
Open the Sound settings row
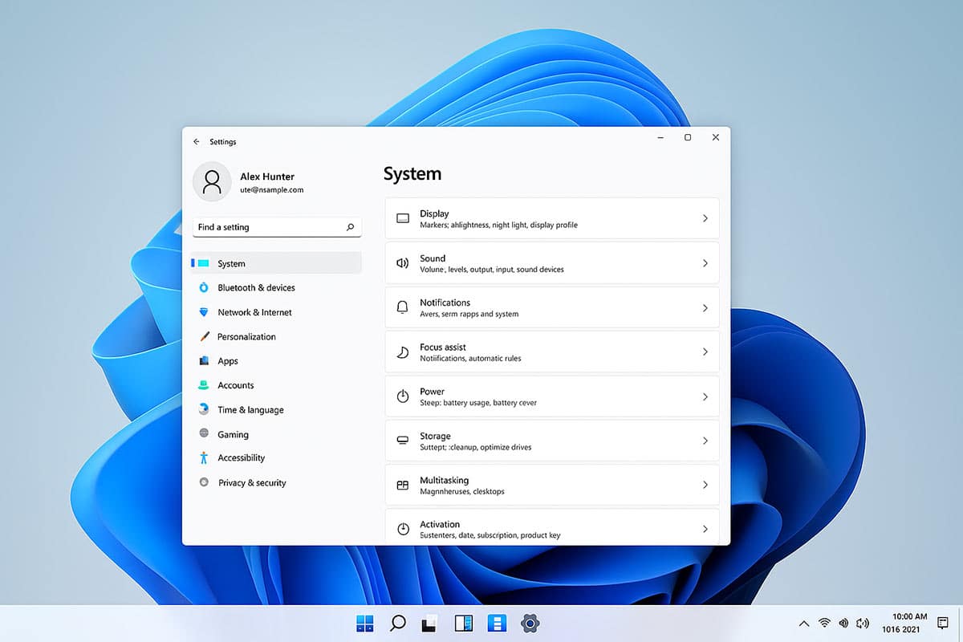552,263
